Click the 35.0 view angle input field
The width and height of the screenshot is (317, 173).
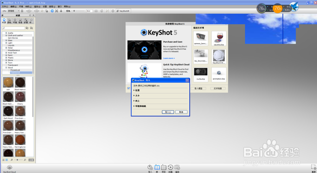[x=89, y=11]
